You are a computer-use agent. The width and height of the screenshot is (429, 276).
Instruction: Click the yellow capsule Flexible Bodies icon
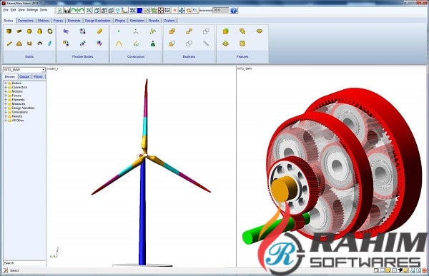coord(99,31)
